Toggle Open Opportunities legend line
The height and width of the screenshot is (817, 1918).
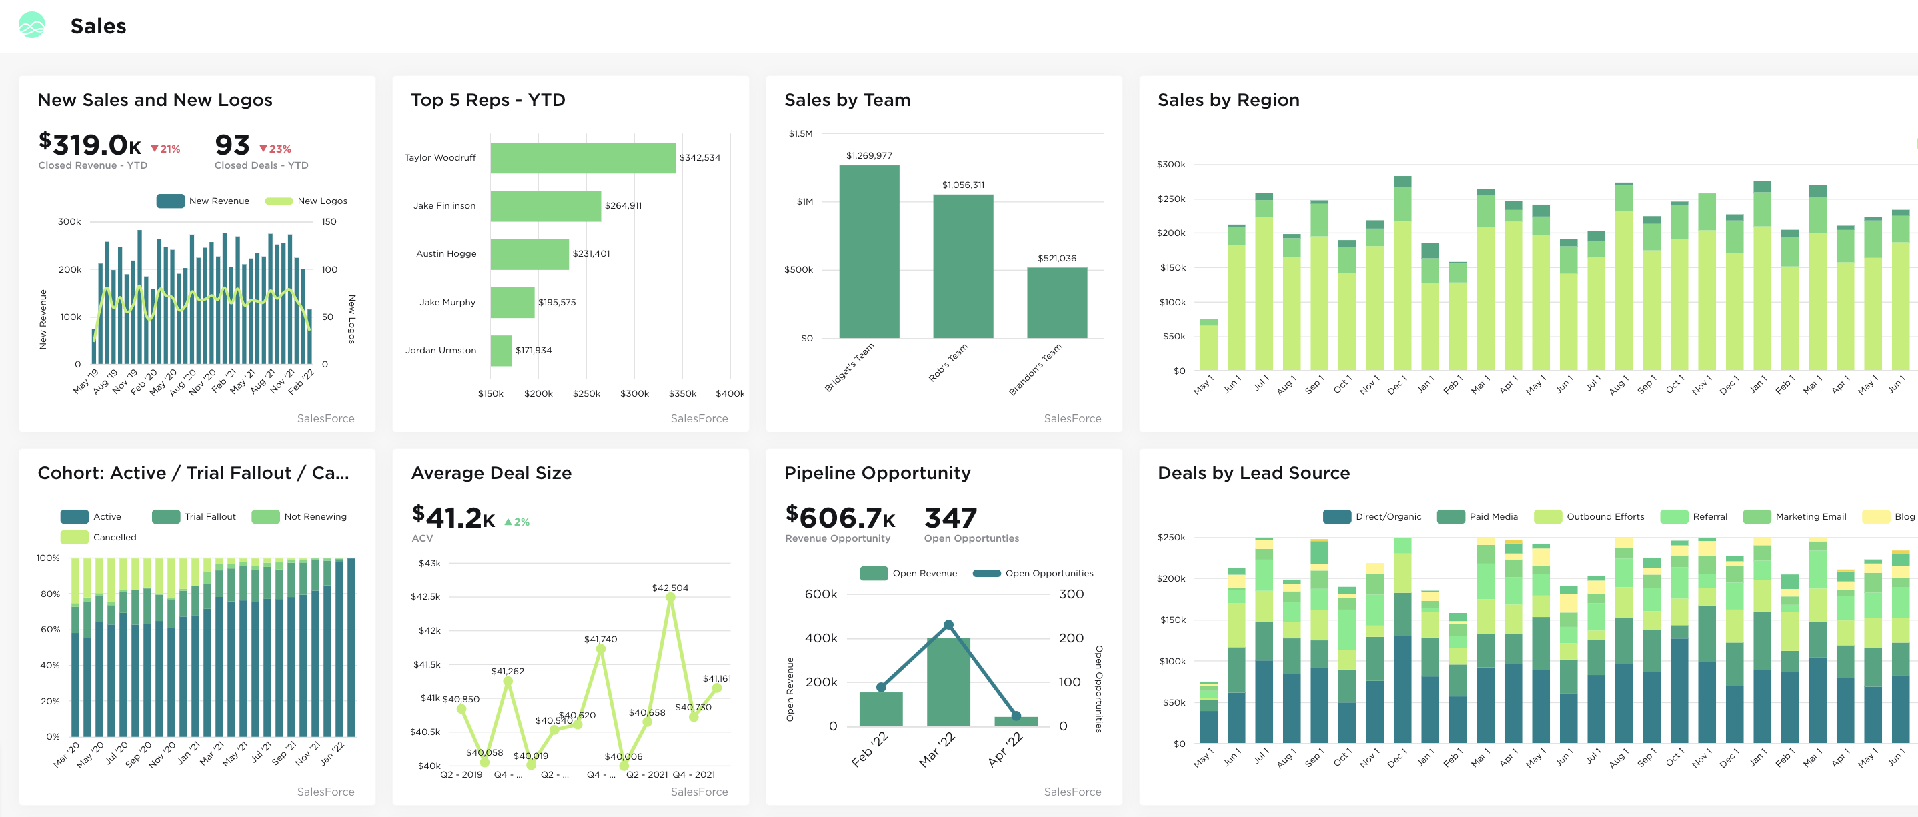(986, 573)
